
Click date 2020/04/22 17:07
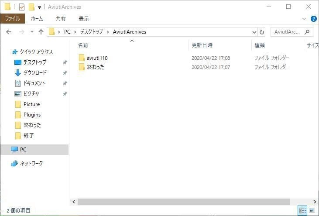(211, 67)
